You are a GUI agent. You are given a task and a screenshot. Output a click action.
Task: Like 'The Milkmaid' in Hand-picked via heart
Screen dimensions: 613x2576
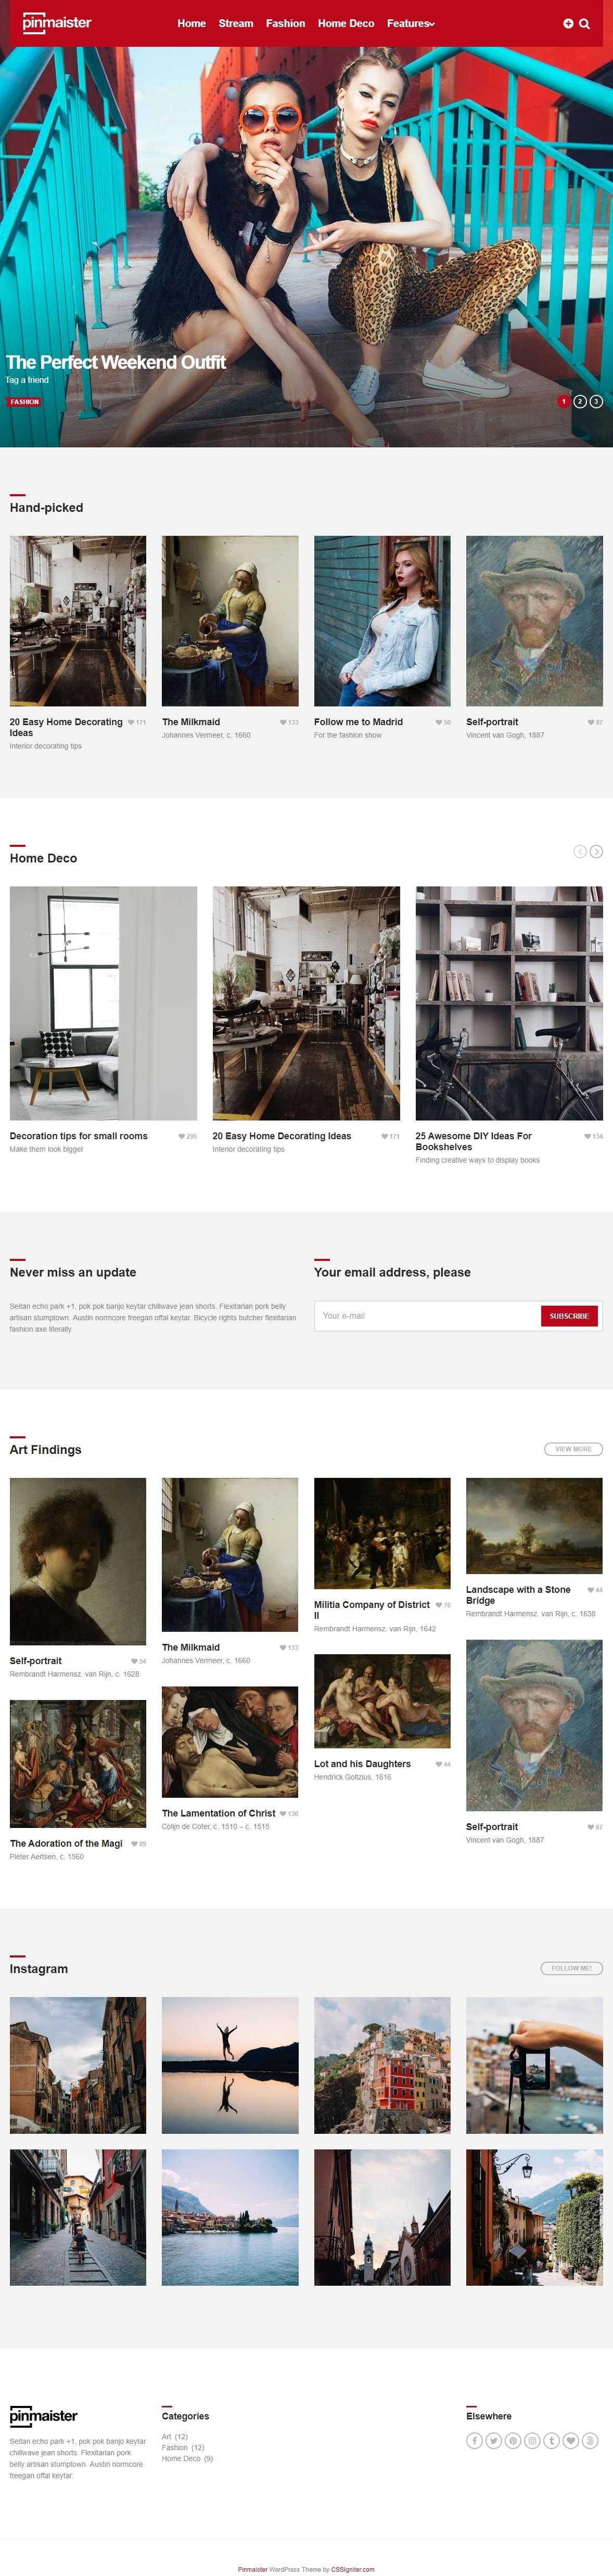pyautogui.click(x=283, y=722)
